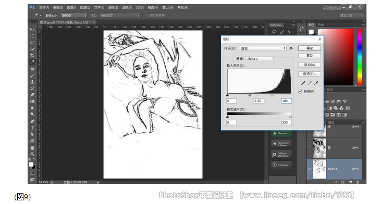The width and height of the screenshot is (380, 204).
Task: Switch to the Paths tab
Action: coord(331,122)
